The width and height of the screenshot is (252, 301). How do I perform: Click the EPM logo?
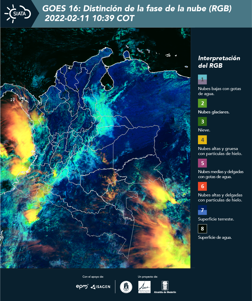(82, 286)
